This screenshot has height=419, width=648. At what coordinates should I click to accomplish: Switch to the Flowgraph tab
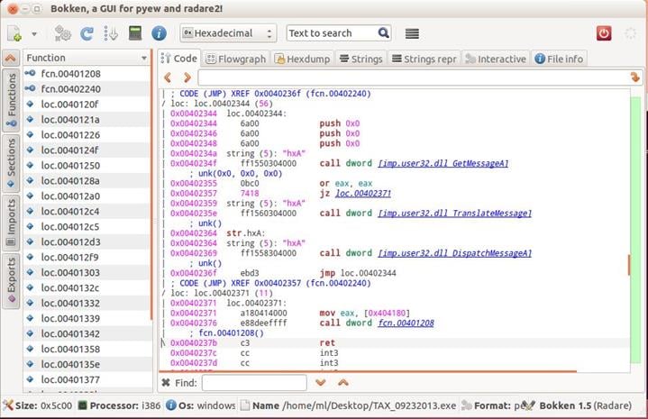click(x=236, y=59)
